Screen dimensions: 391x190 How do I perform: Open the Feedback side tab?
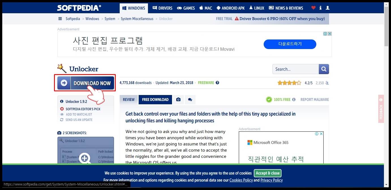pyautogui.click(x=381, y=109)
